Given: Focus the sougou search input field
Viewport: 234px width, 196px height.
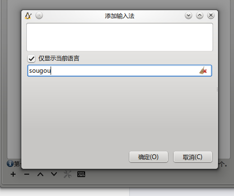Looking at the screenshot, I should [x=120, y=71].
